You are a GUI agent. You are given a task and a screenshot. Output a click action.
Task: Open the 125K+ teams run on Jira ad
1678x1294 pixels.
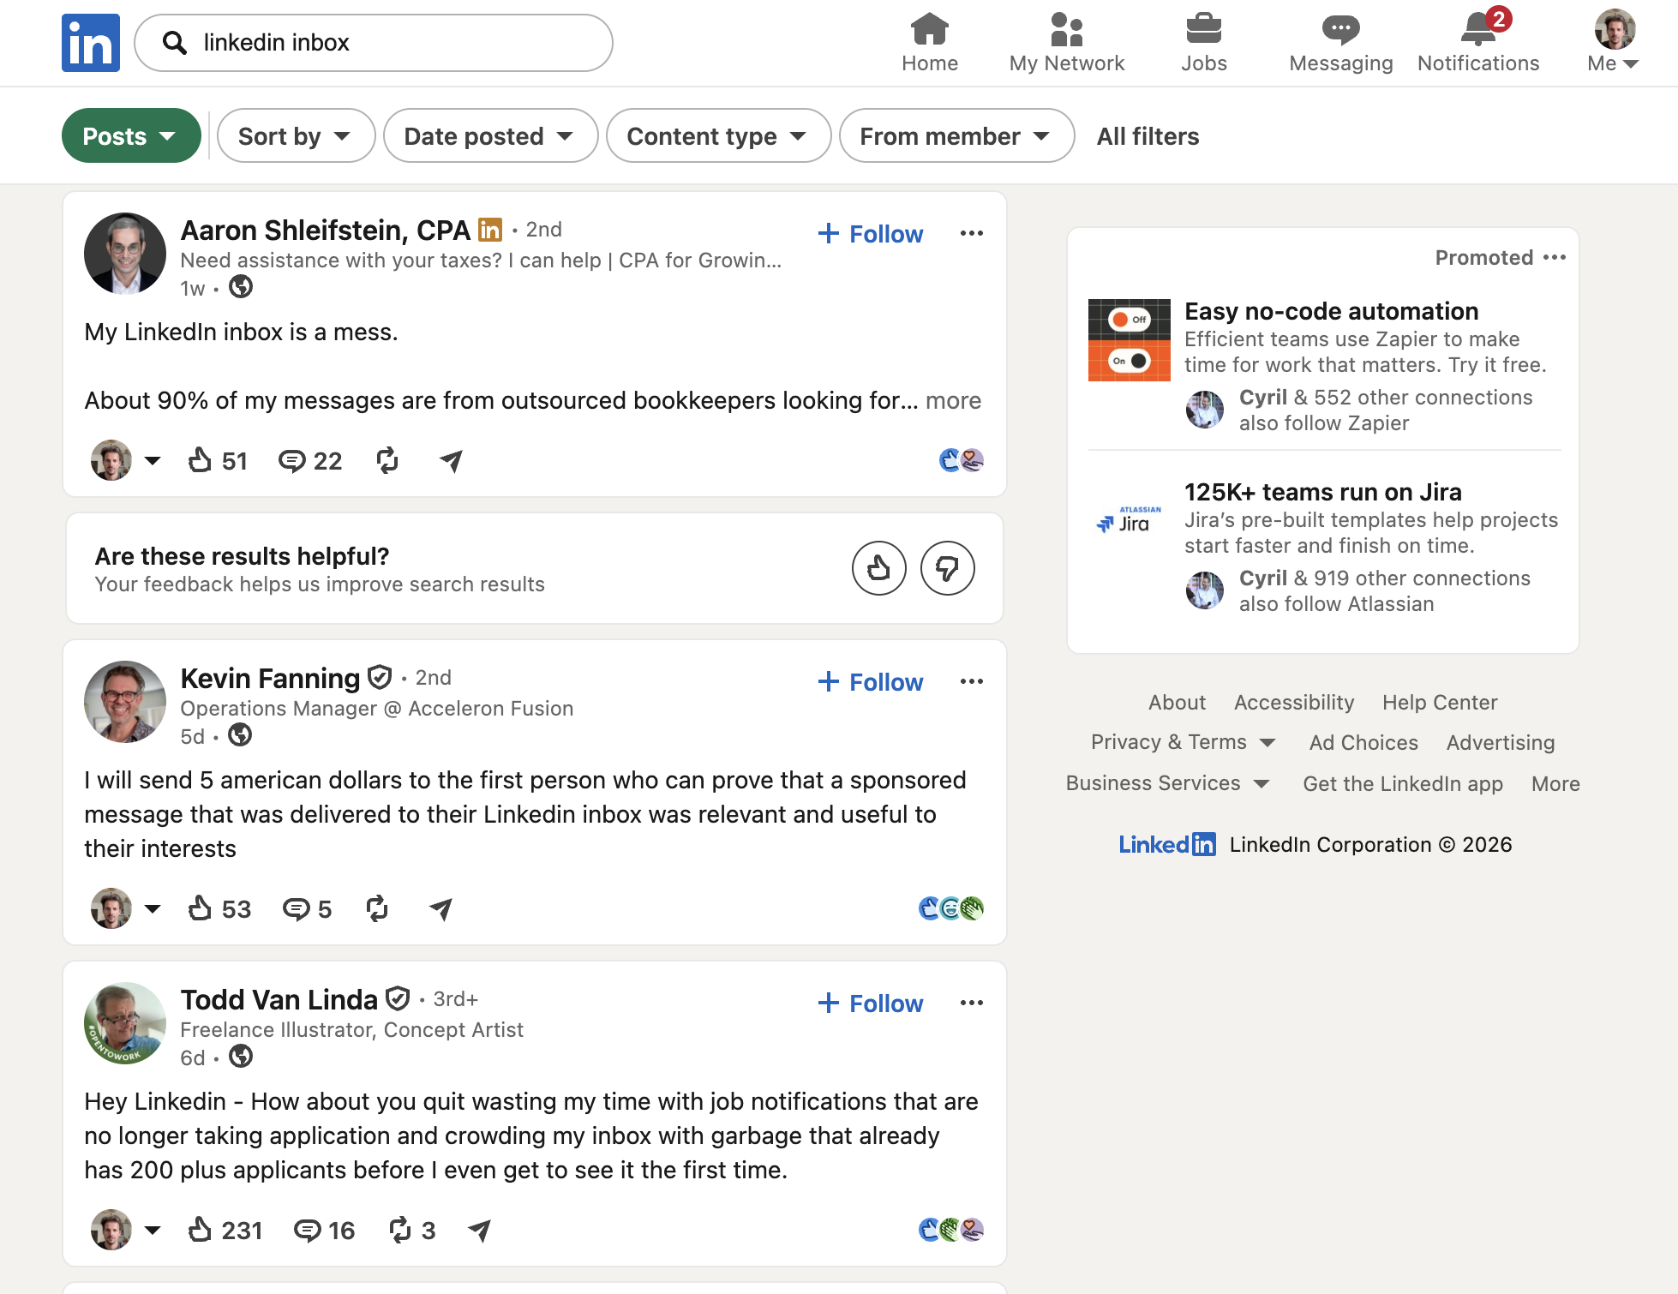pyautogui.click(x=1323, y=492)
